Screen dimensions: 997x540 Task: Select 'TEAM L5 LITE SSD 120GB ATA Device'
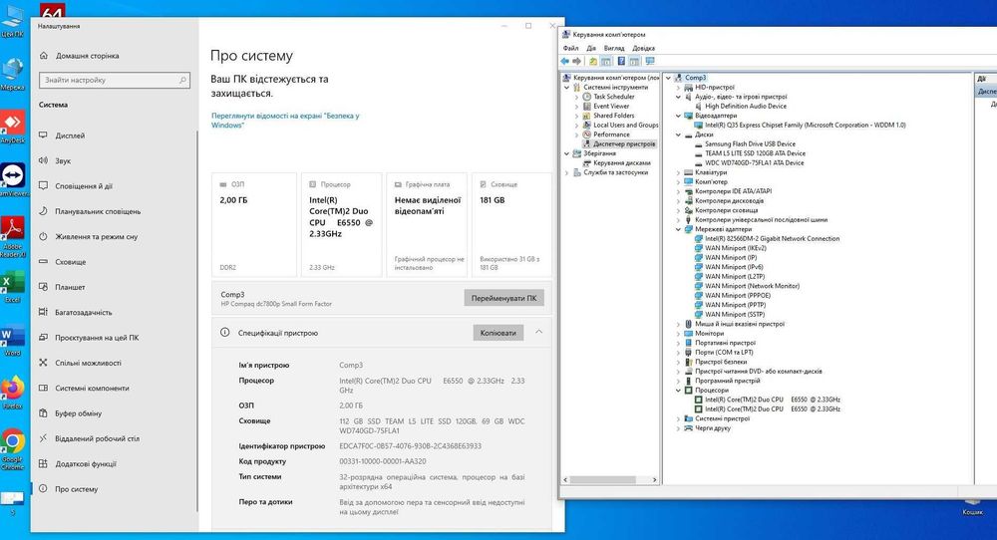(755, 153)
